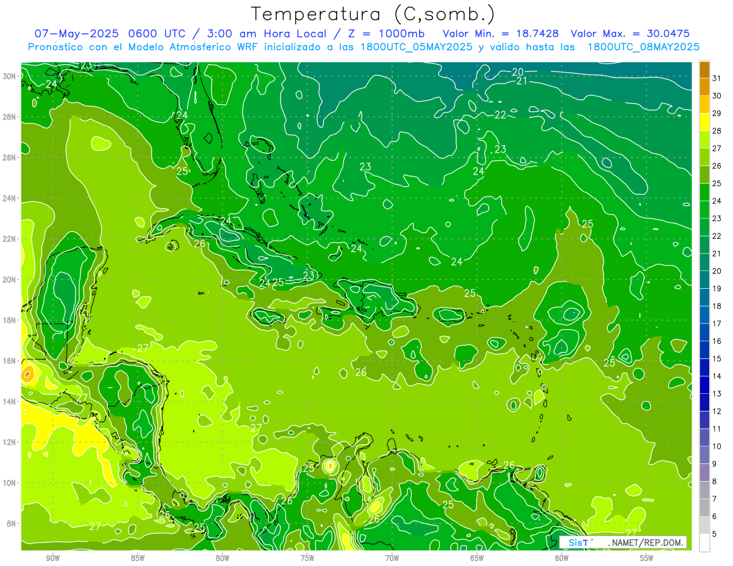733x566 pixels.
Task: Select the 'Z = 1000mb' level text
Action: 387,34
